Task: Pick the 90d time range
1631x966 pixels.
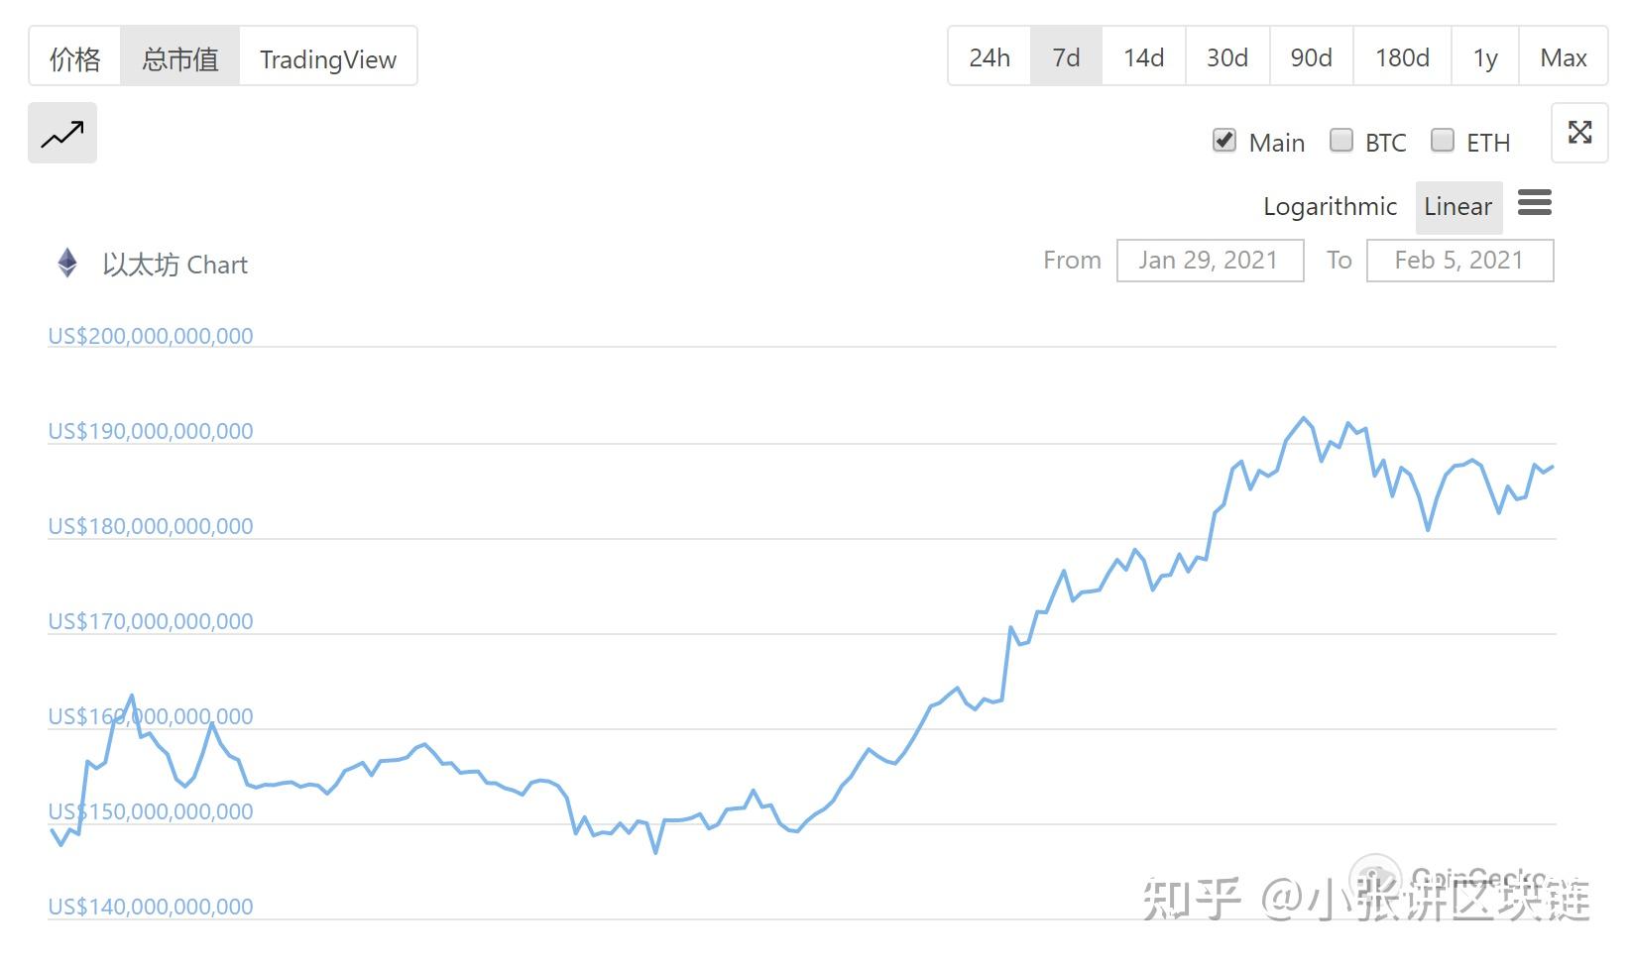Action: [x=1311, y=57]
